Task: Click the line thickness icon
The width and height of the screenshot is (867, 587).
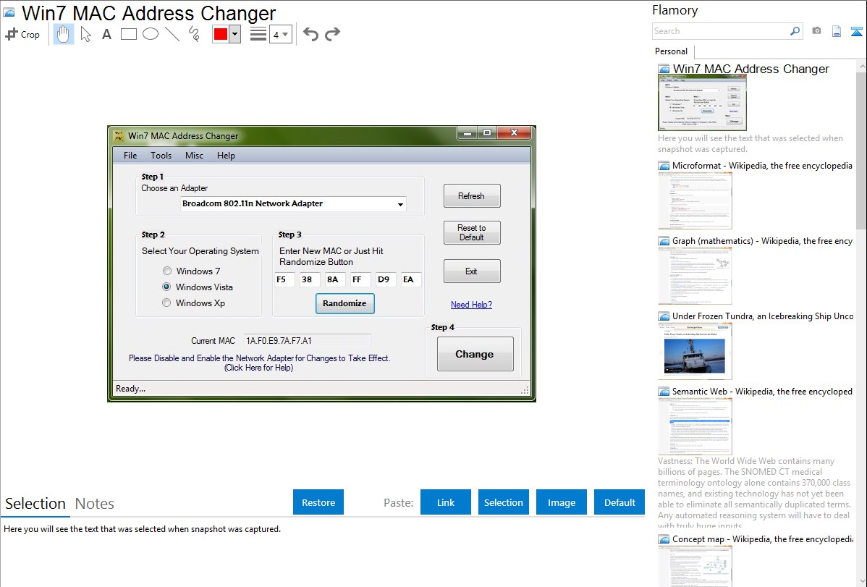Action: tap(258, 34)
